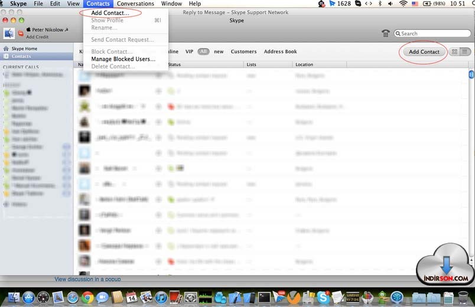Open Calendar icon showing 14 in Dock
This screenshot has height=307, width=475.
(132, 298)
